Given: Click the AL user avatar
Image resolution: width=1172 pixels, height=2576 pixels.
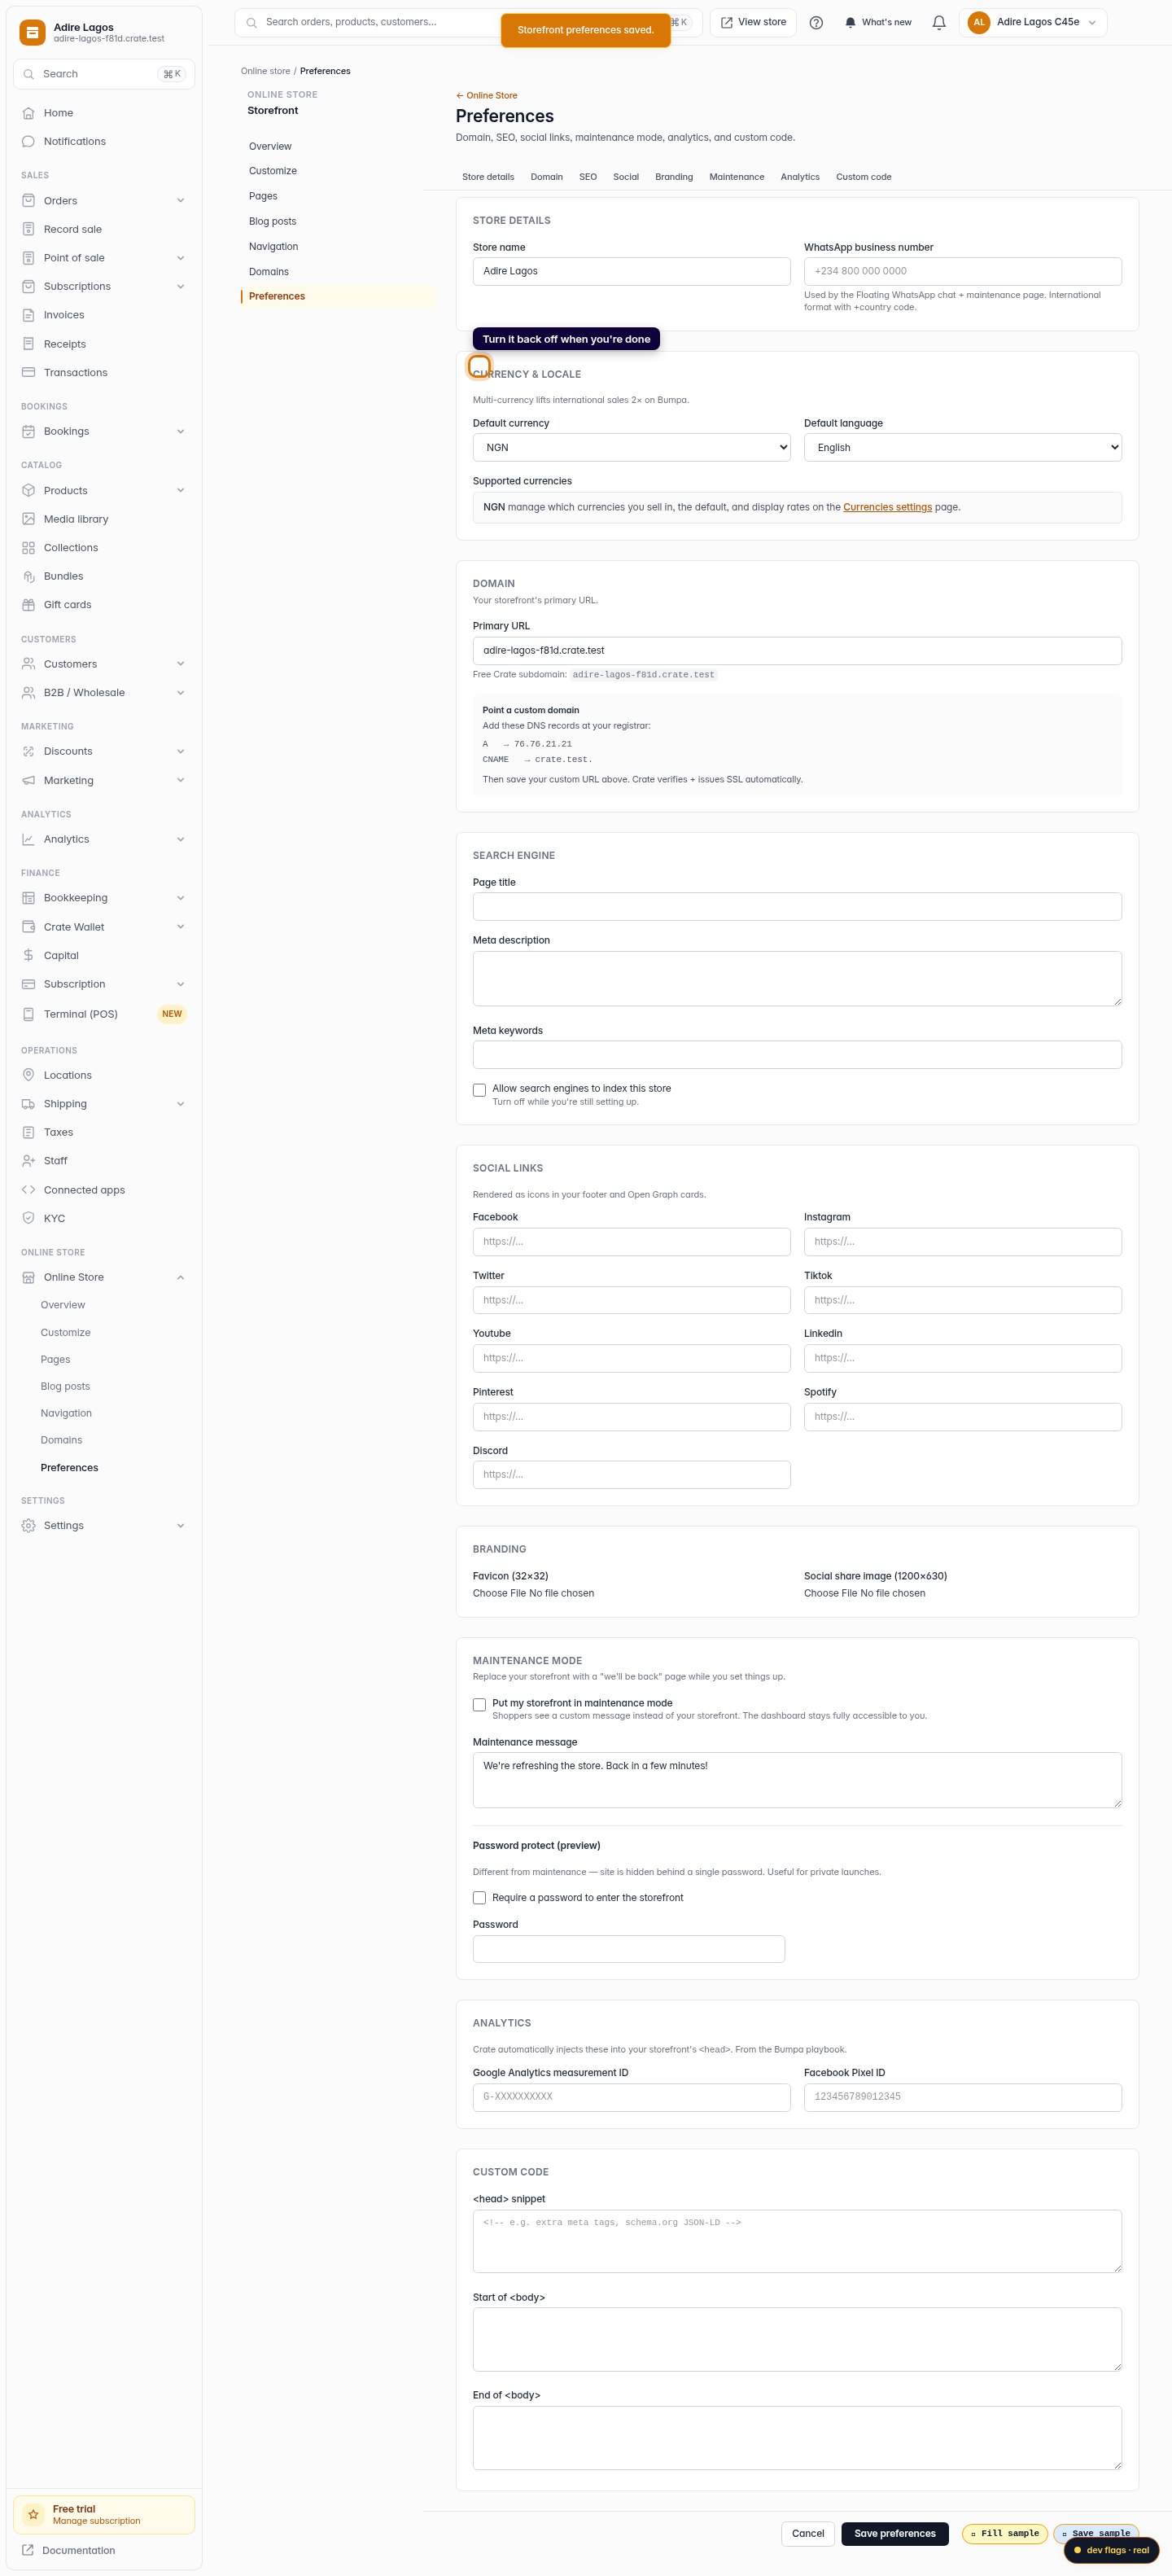Looking at the screenshot, I should [x=979, y=22].
